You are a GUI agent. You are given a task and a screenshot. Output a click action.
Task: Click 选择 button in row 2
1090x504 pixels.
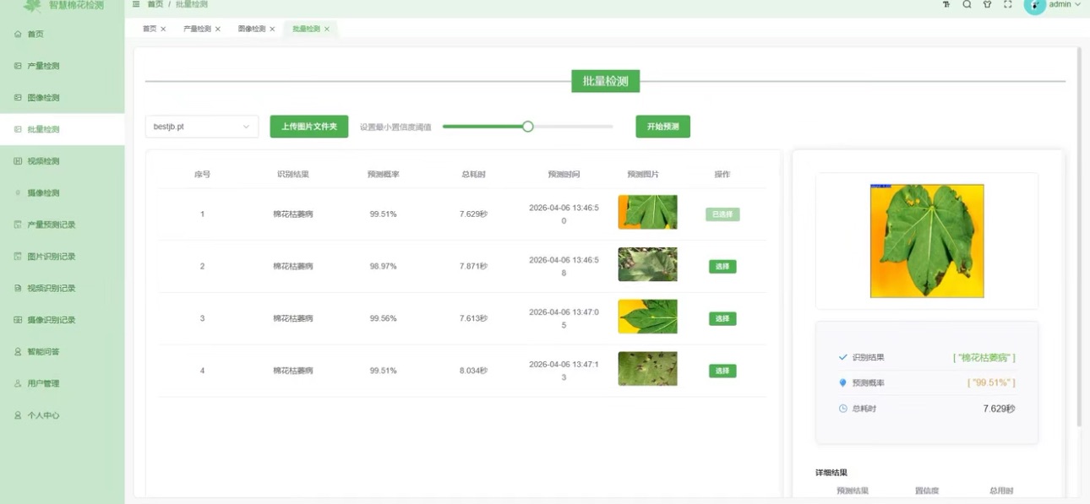pos(722,267)
